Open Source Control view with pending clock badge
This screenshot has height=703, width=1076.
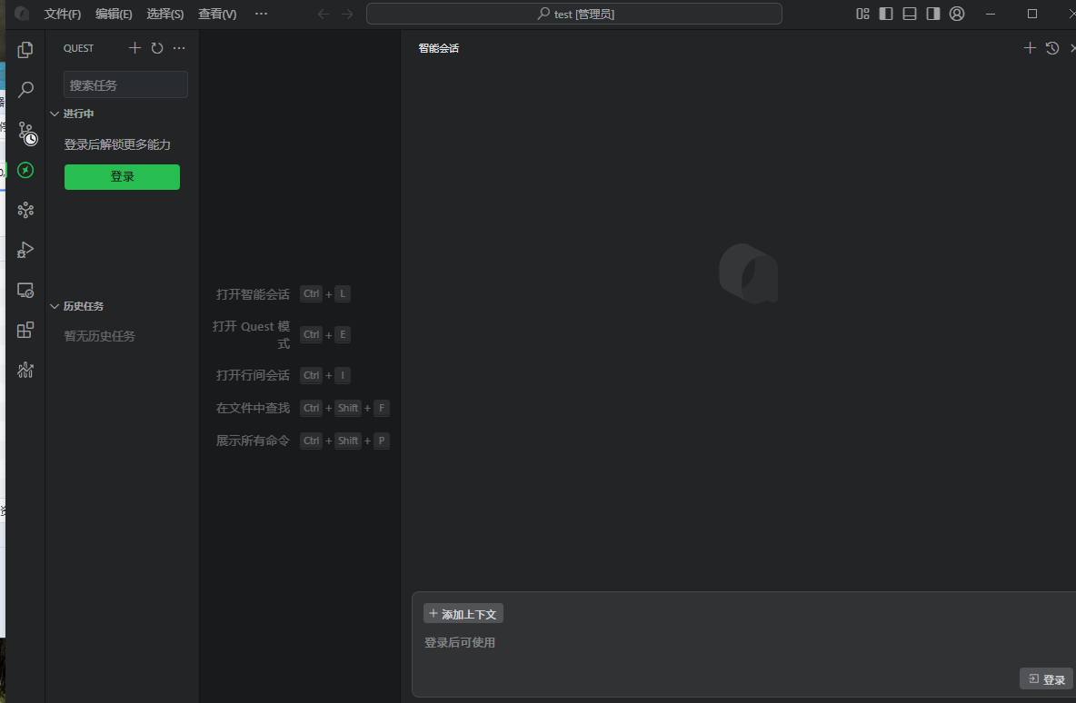pyautogui.click(x=26, y=133)
